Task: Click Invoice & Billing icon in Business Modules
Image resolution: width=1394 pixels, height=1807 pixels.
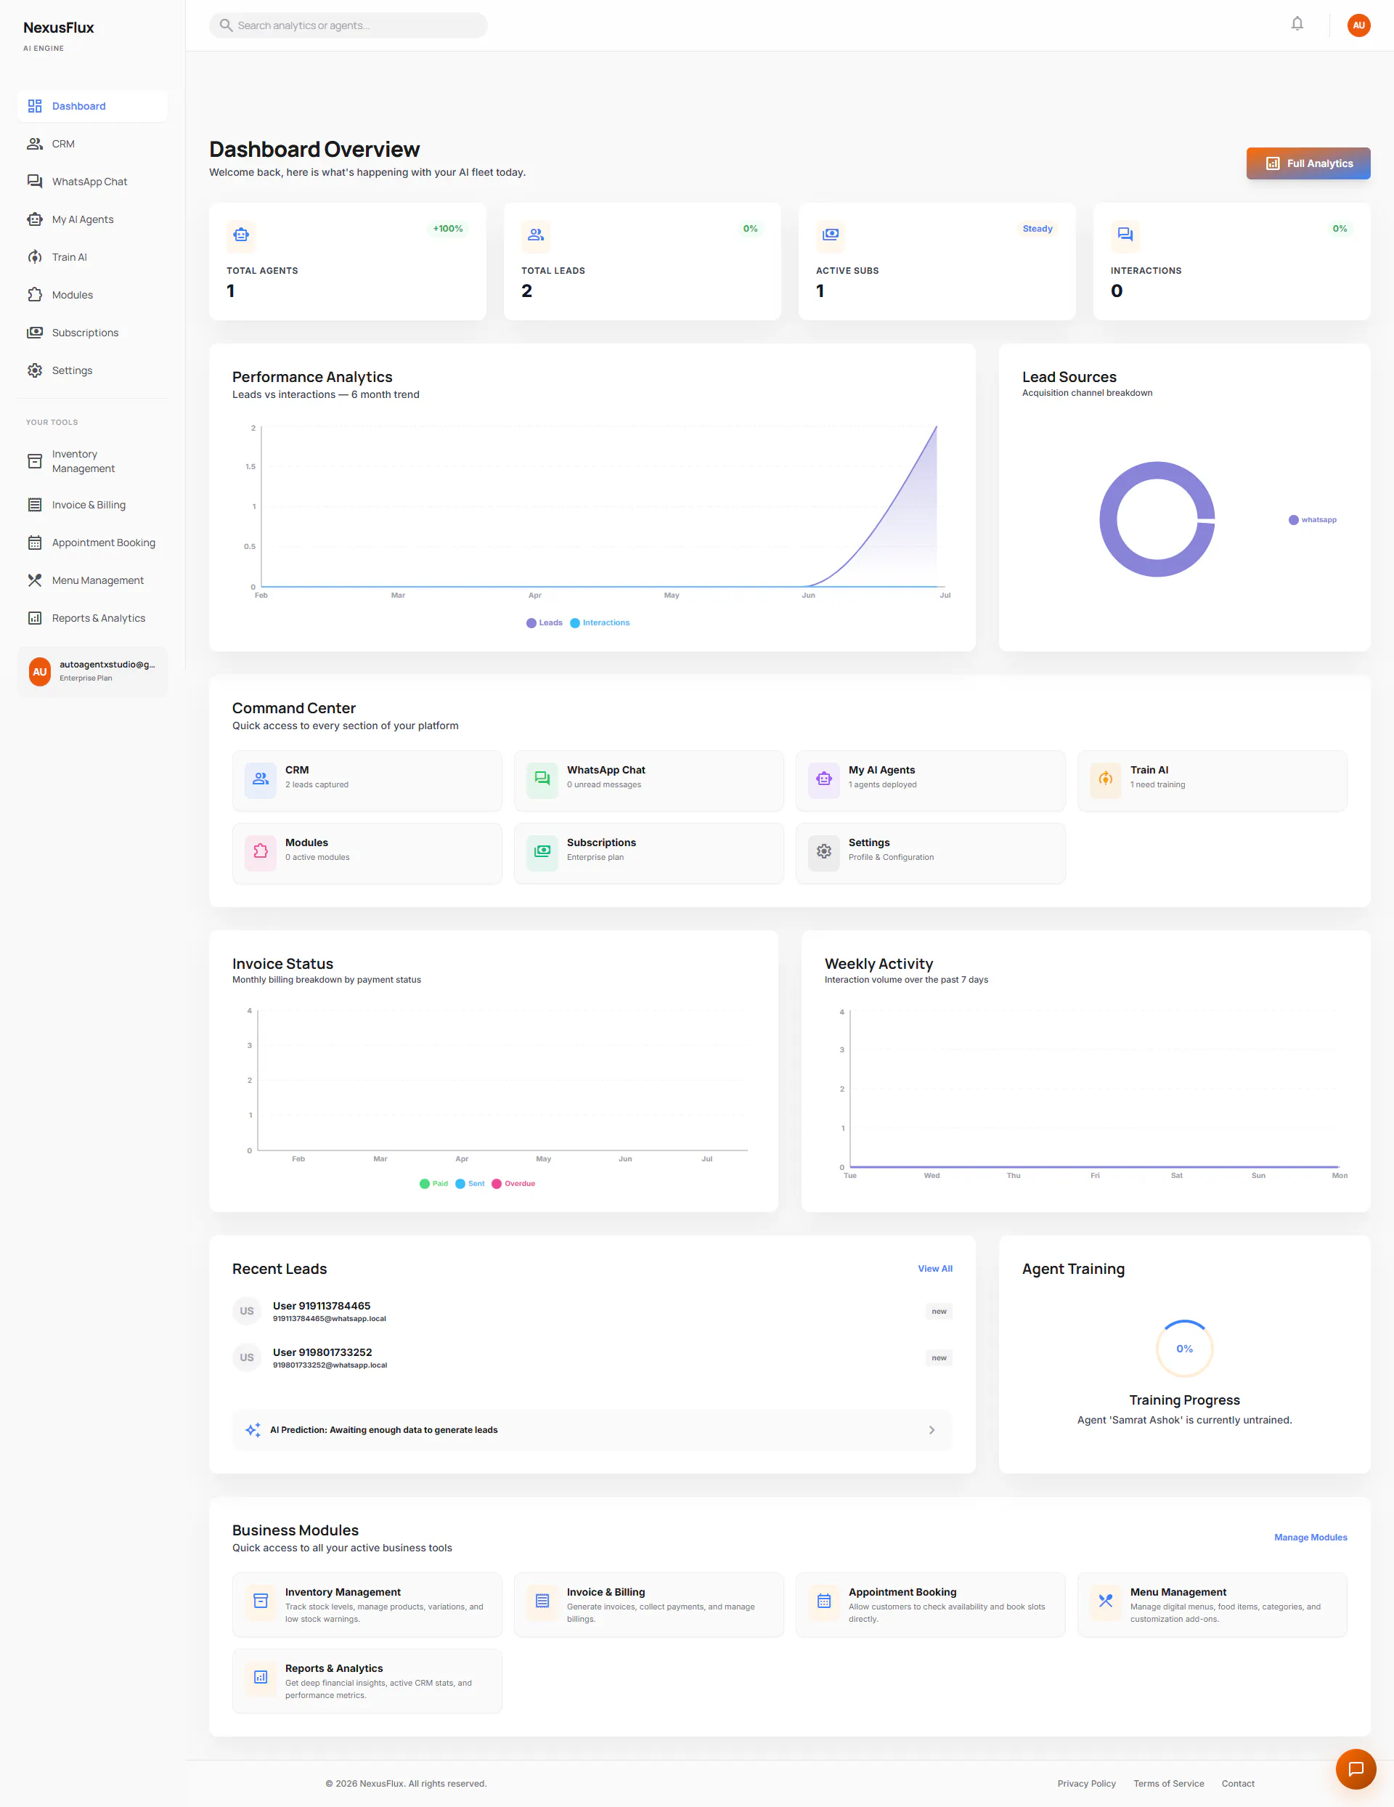Action: point(542,1601)
